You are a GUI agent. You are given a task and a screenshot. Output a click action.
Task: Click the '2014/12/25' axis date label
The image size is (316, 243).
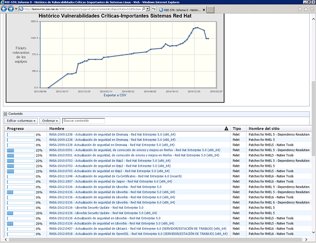click(194, 91)
